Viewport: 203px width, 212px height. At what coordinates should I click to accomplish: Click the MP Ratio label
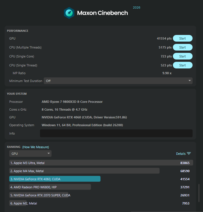tap(19, 73)
